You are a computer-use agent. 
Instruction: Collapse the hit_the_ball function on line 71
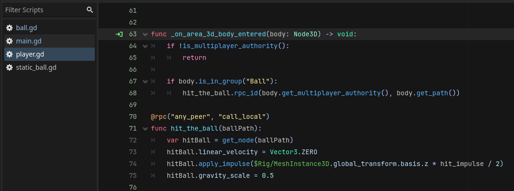(145, 128)
